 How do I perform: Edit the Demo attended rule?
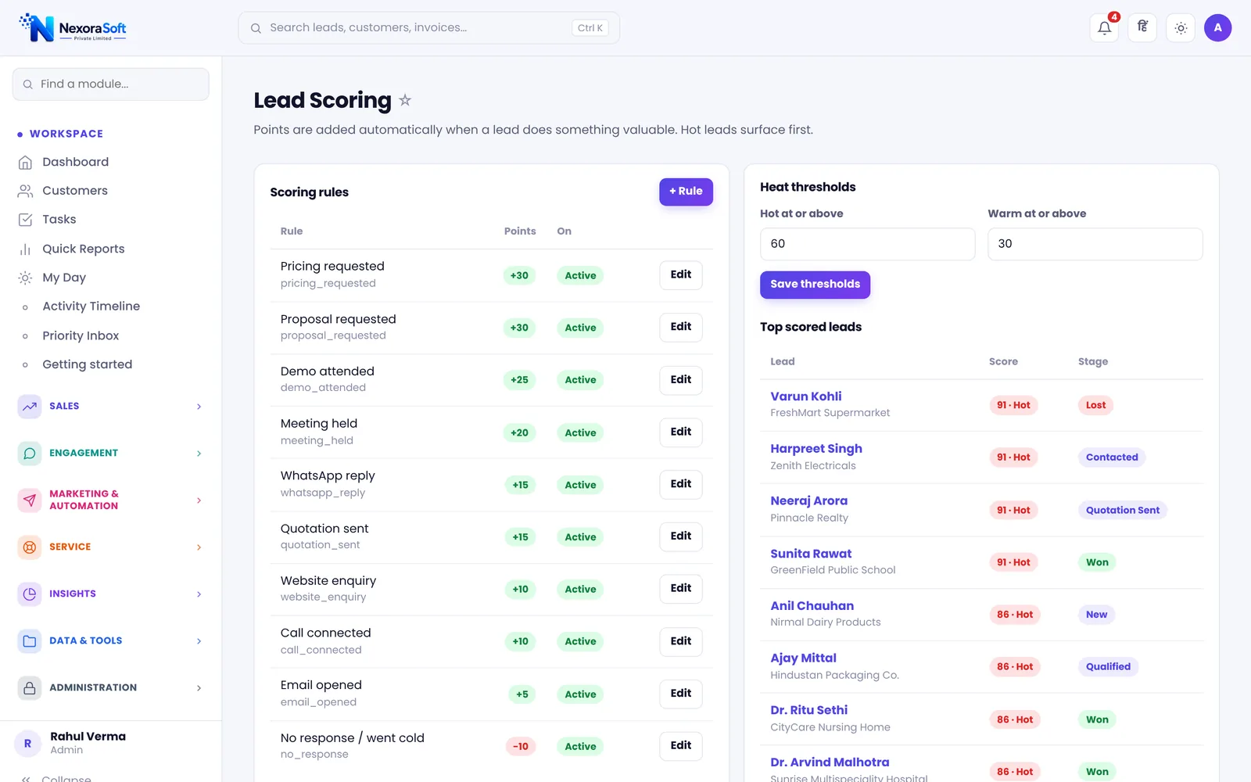681,379
